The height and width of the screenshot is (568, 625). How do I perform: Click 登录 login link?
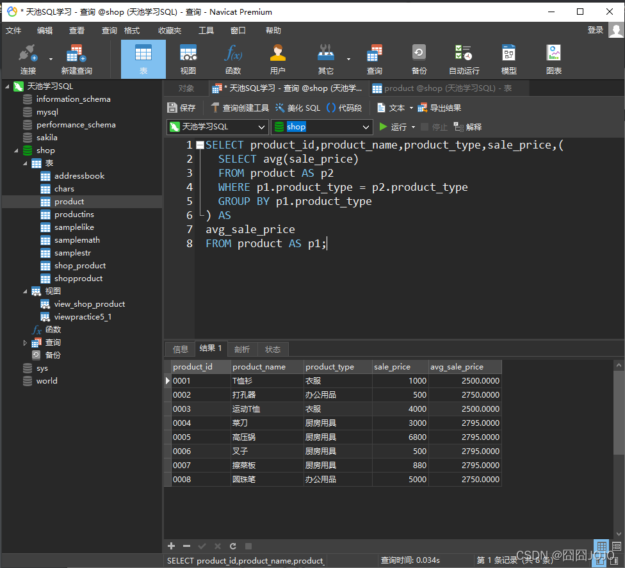pos(596,30)
